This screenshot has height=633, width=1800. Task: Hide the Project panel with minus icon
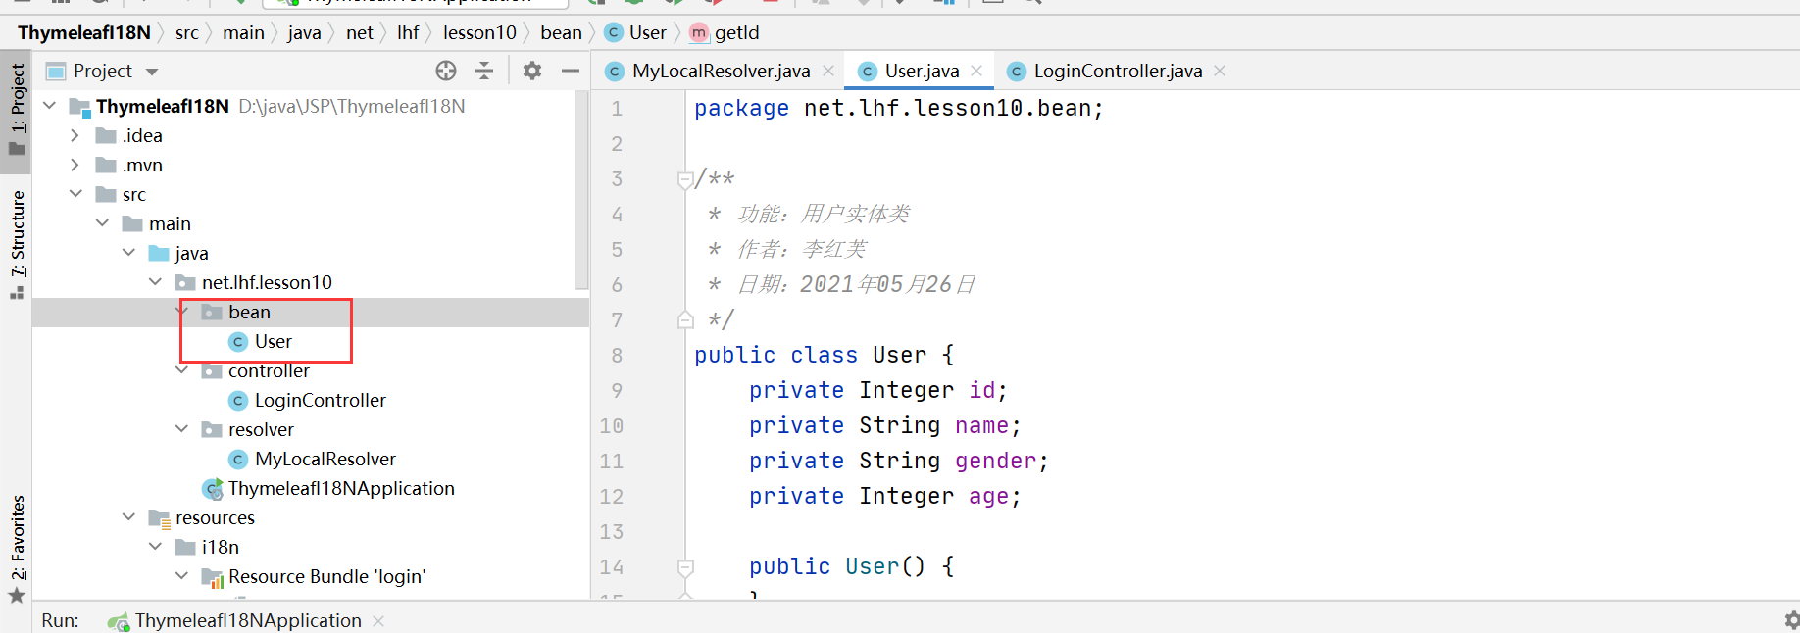pyautogui.click(x=571, y=71)
